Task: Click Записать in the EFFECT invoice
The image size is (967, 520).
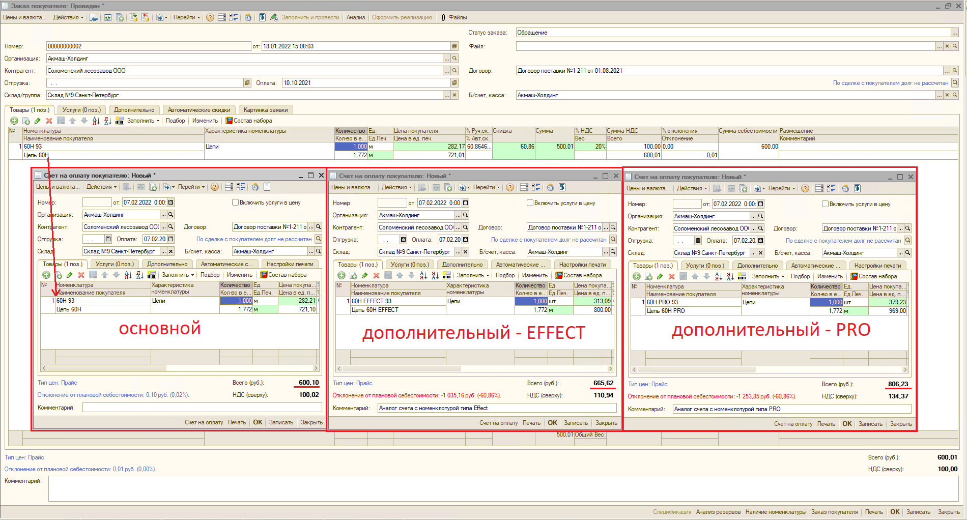Action: click(576, 423)
